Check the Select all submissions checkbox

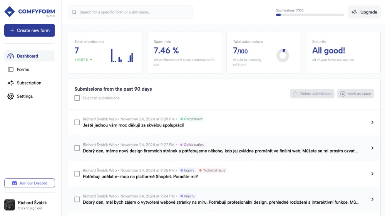pos(77,98)
